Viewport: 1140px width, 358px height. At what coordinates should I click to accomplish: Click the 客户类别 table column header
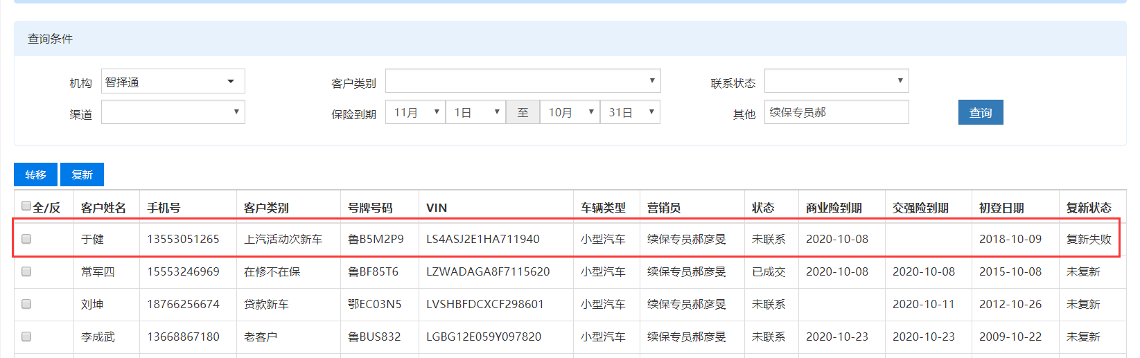tap(266, 208)
